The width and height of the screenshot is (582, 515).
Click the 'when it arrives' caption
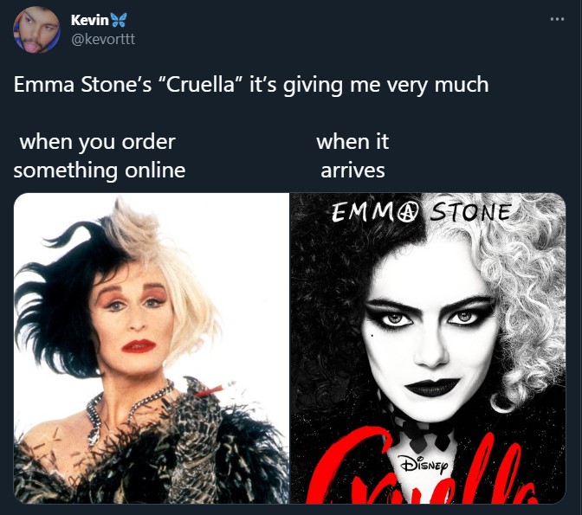click(x=352, y=155)
